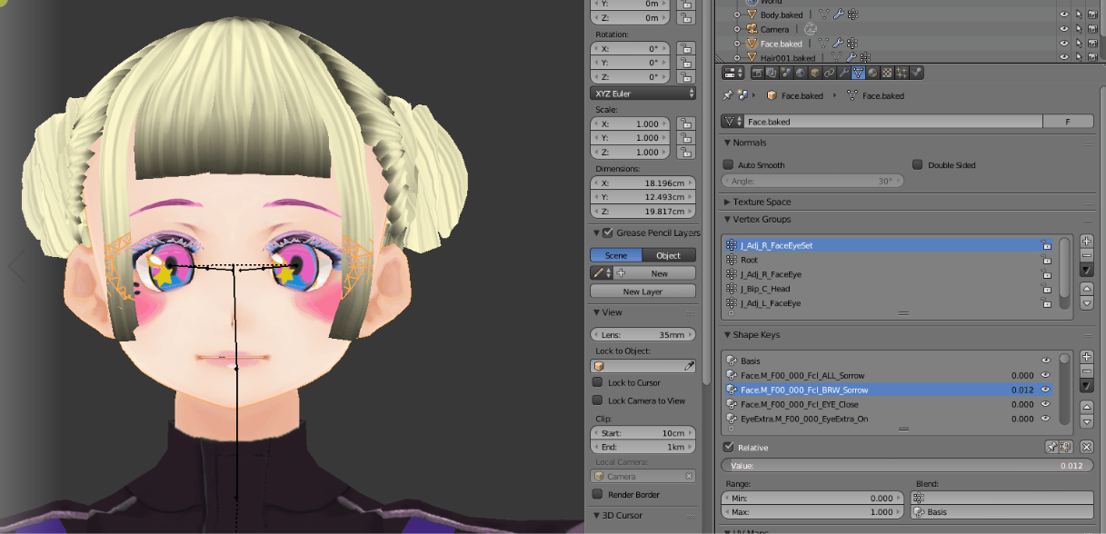Open the Texture properties tab

(x=888, y=73)
